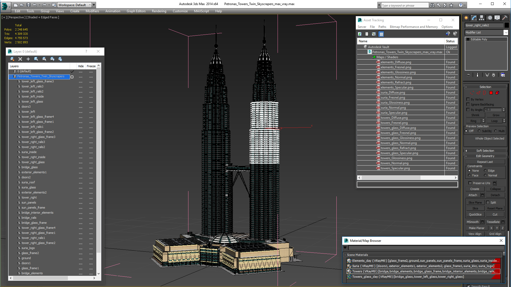Screen dimensions: 511x287
Task: Save the file with the floppy icon
Action: click(28, 5)
